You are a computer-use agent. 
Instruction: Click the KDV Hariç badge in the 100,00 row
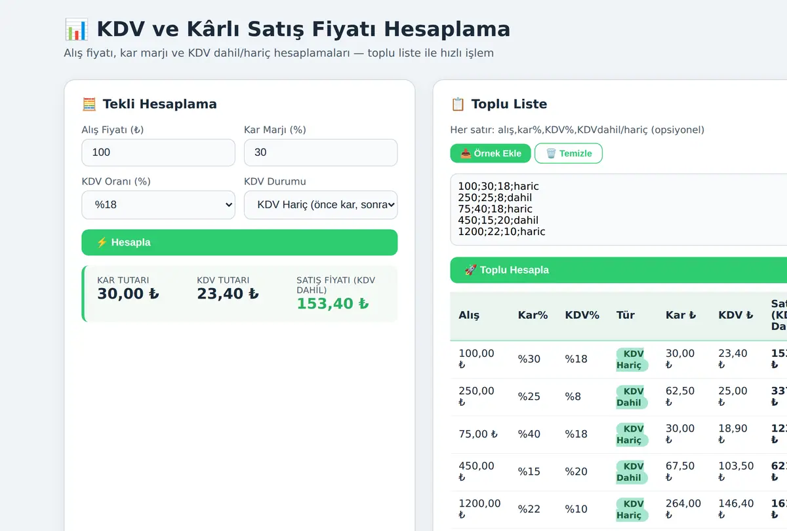point(632,359)
